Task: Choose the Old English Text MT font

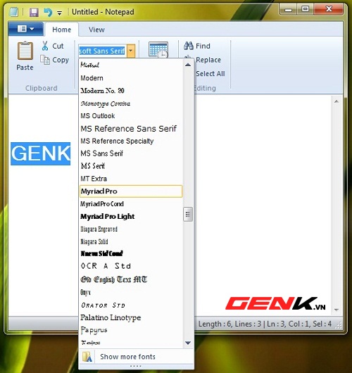Action: tap(131, 279)
